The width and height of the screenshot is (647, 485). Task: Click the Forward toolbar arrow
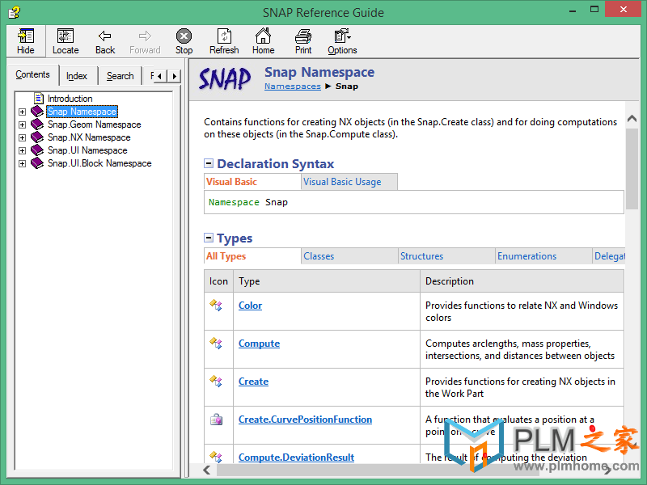(145, 36)
